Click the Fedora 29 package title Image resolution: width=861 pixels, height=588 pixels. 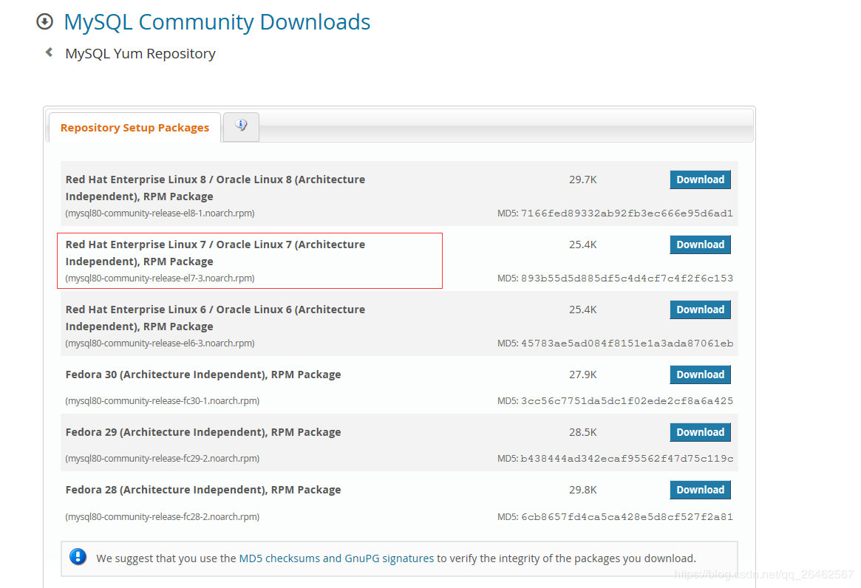(203, 432)
